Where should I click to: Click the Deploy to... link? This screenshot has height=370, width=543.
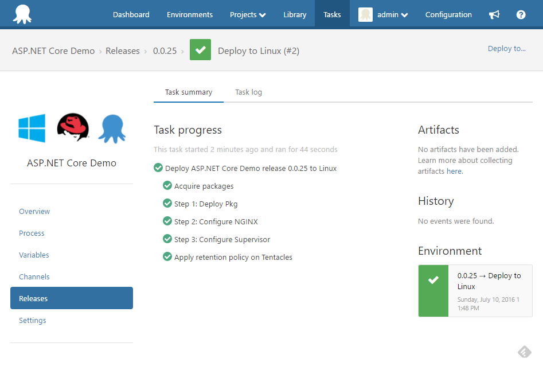coord(506,49)
